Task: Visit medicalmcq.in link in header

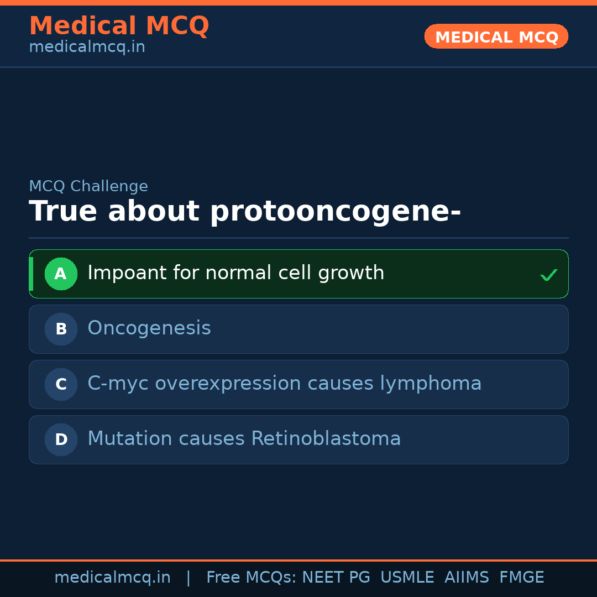Action: (87, 48)
